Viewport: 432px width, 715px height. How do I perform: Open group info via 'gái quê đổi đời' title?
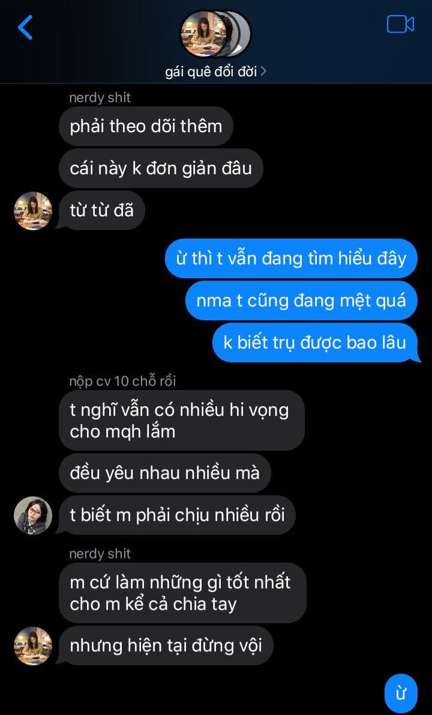(x=211, y=71)
